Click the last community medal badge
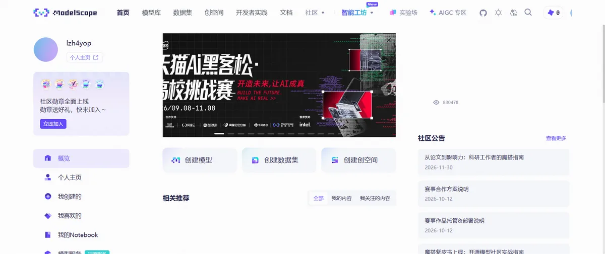This screenshot has width=605, height=254. (100, 84)
